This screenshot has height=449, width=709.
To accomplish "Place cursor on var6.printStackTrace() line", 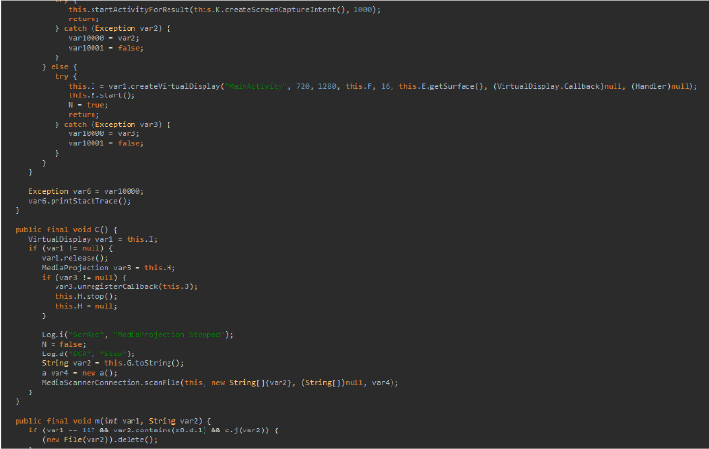I will (65, 200).
